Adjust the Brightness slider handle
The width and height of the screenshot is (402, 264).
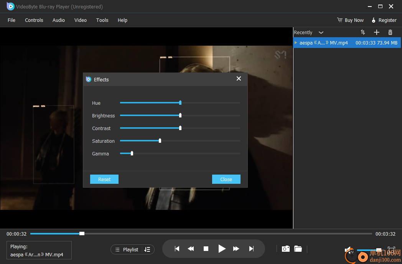click(x=180, y=115)
